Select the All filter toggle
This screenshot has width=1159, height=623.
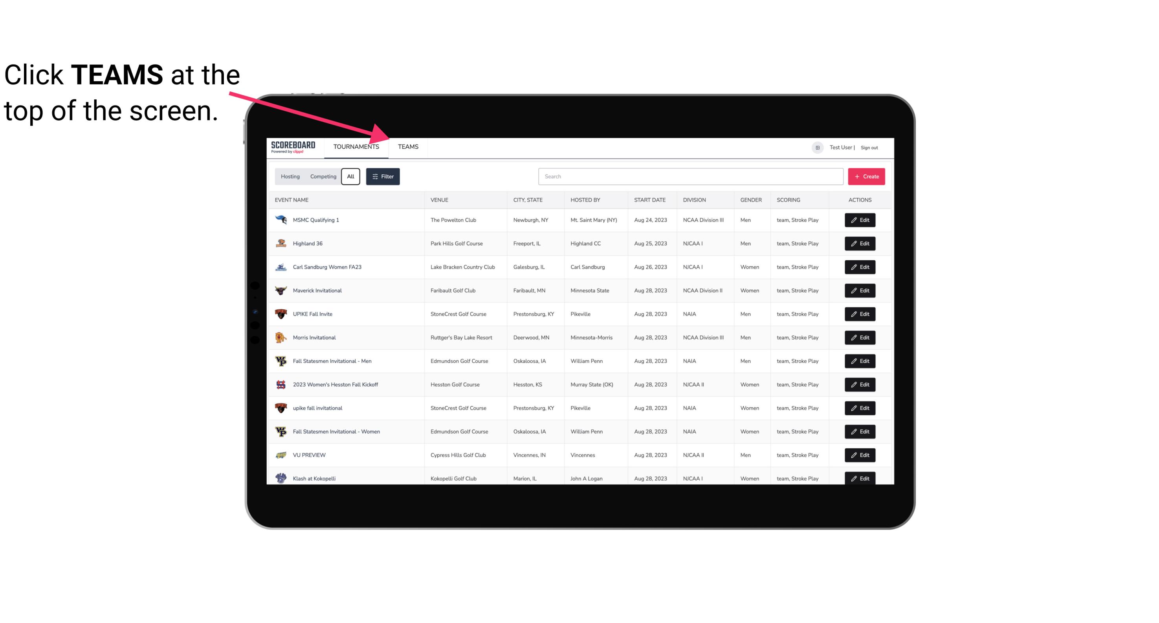tap(351, 177)
